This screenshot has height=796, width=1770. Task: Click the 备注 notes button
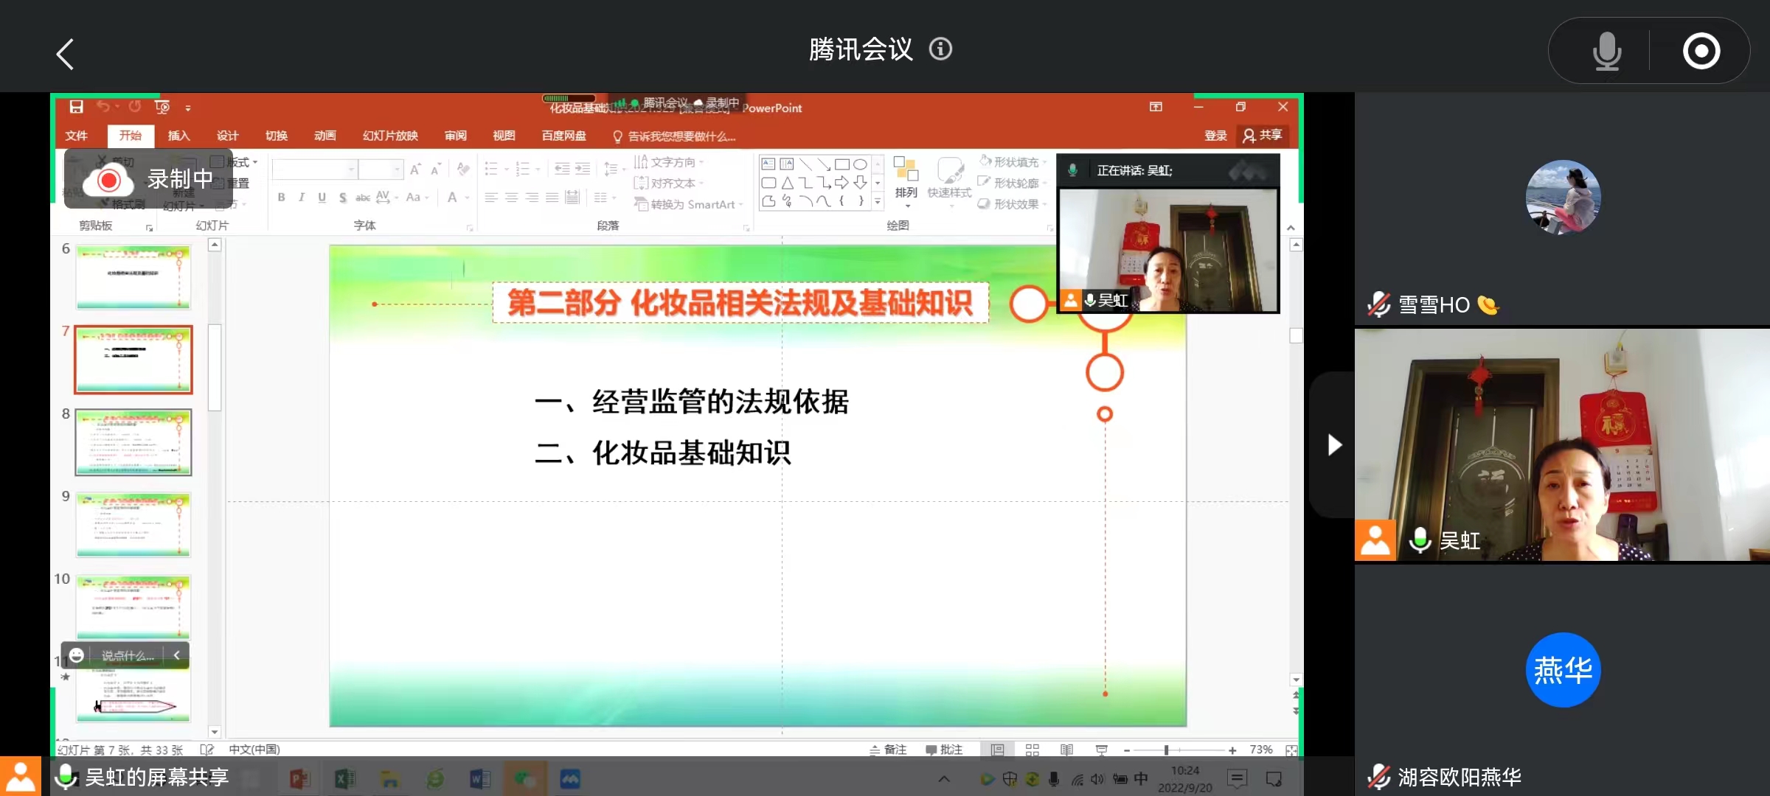[x=888, y=750]
